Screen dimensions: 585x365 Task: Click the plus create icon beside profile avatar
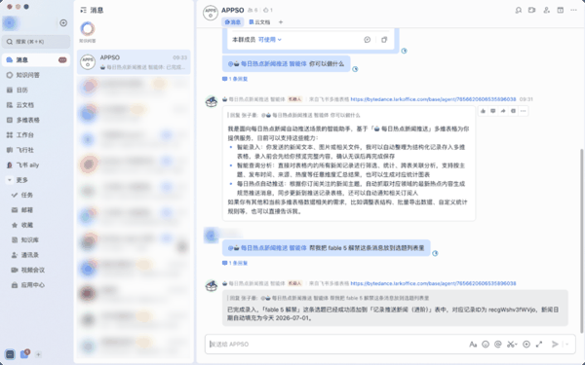(63, 23)
